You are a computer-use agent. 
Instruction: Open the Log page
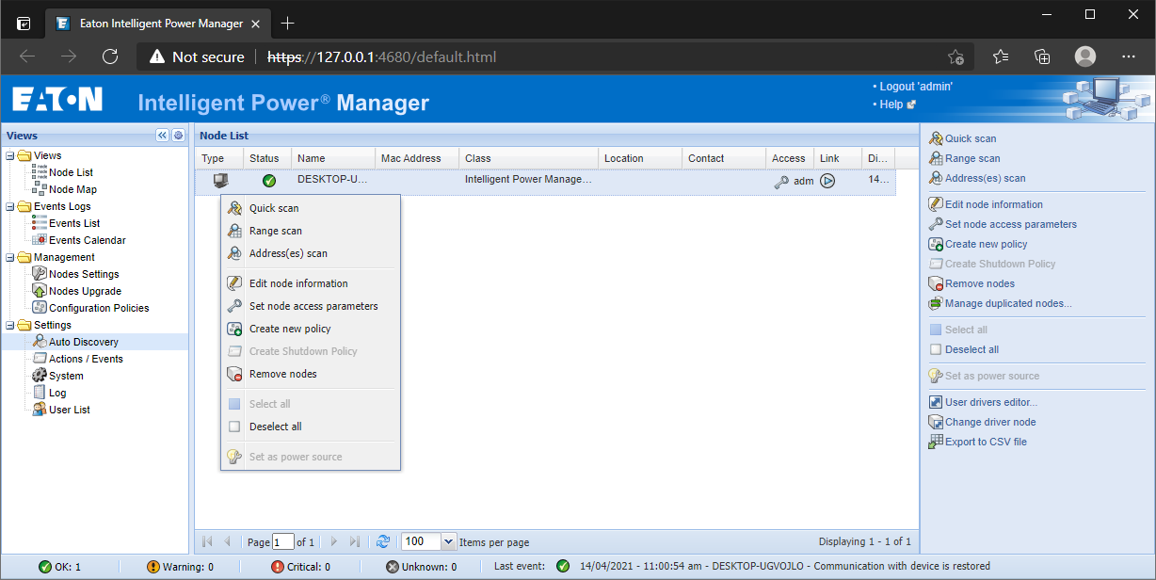click(x=56, y=393)
